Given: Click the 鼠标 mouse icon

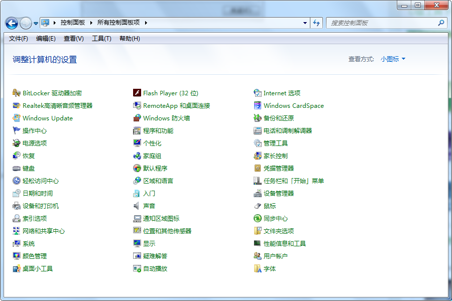Looking at the screenshot, I should (x=258, y=206).
